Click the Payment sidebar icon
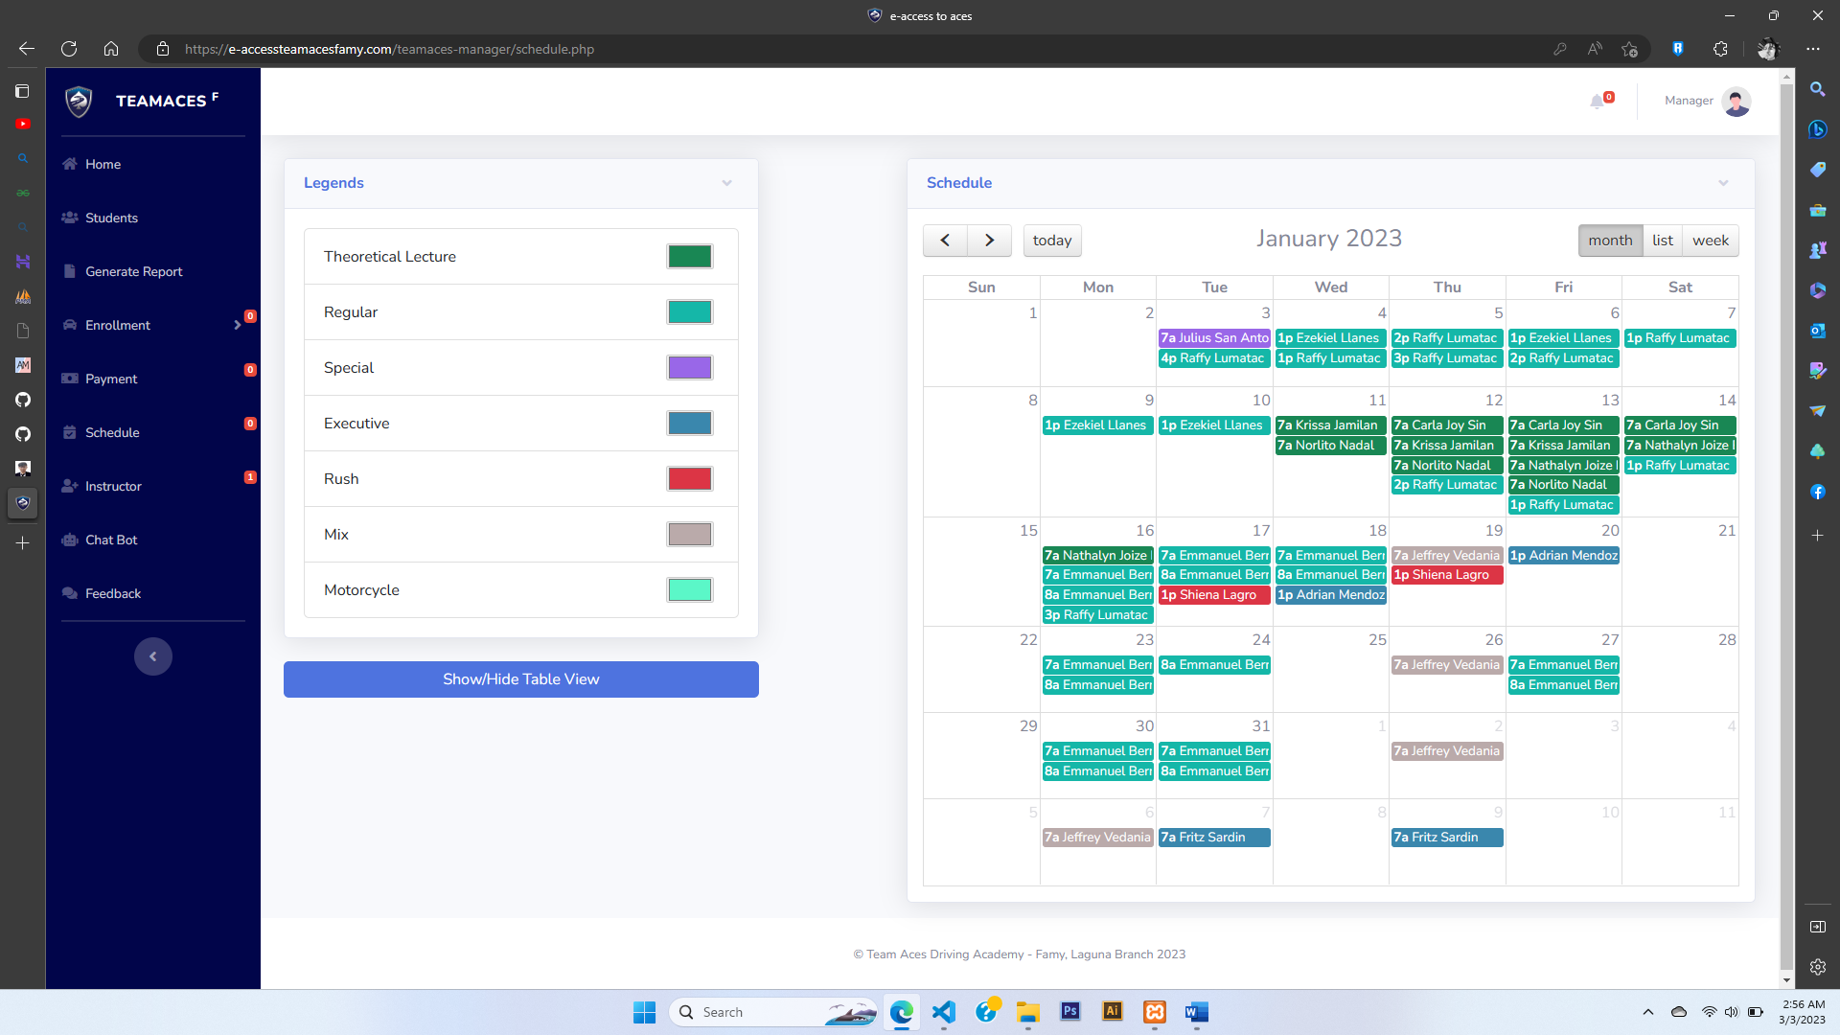This screenshot has width=1840, height=1035. [x=70, y=379]
